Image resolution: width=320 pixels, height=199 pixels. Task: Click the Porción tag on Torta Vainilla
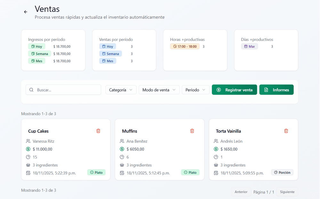pos(282,172)
